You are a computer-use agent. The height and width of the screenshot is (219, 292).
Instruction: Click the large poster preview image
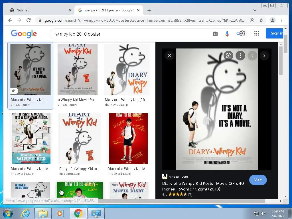[217, 109]
